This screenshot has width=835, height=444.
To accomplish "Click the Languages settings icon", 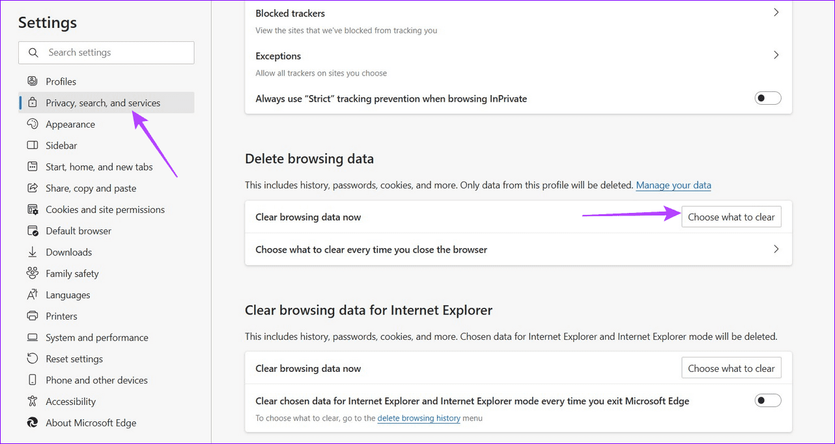I will point(32,294).
